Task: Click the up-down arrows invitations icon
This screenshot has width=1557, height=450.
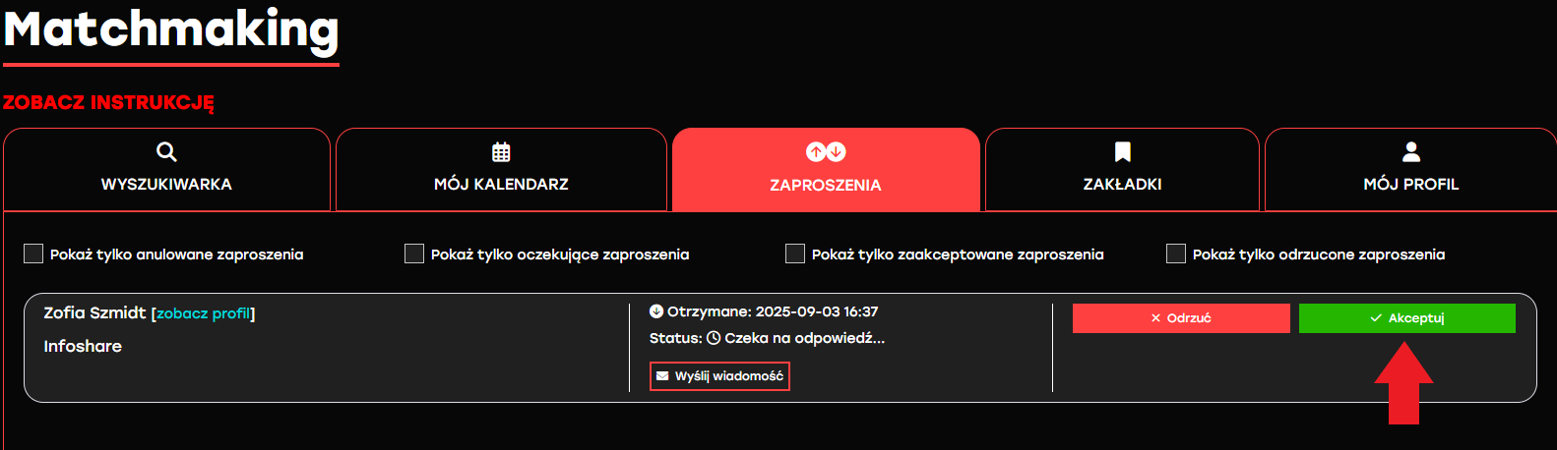Action: click(826, 151)
